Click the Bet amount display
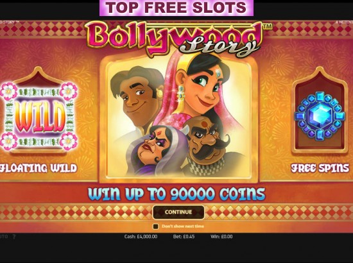Image resolution: width=353 pixels, height=263 pixels. 184,237
